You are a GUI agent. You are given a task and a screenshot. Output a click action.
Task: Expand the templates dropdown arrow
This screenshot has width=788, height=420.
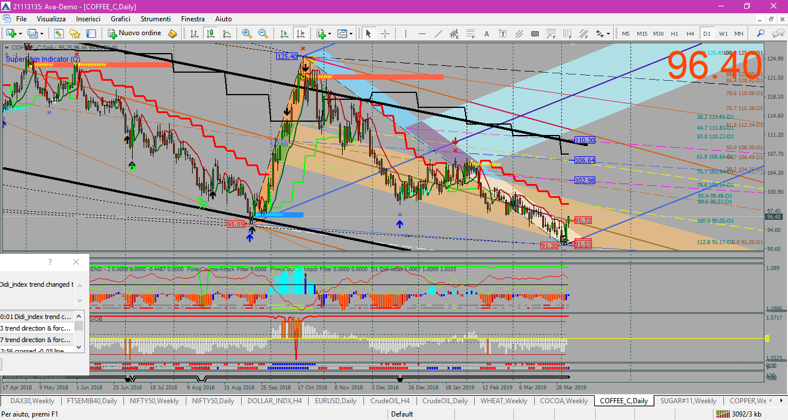352,33
